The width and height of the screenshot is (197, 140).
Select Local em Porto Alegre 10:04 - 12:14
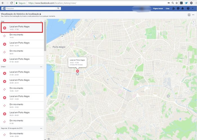coord(22,44)
